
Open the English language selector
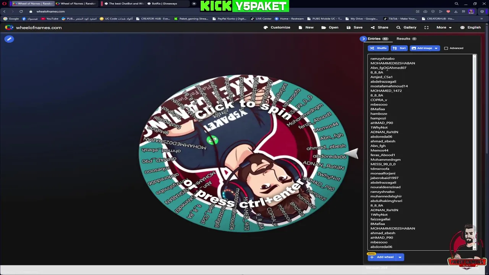point(471,27)
